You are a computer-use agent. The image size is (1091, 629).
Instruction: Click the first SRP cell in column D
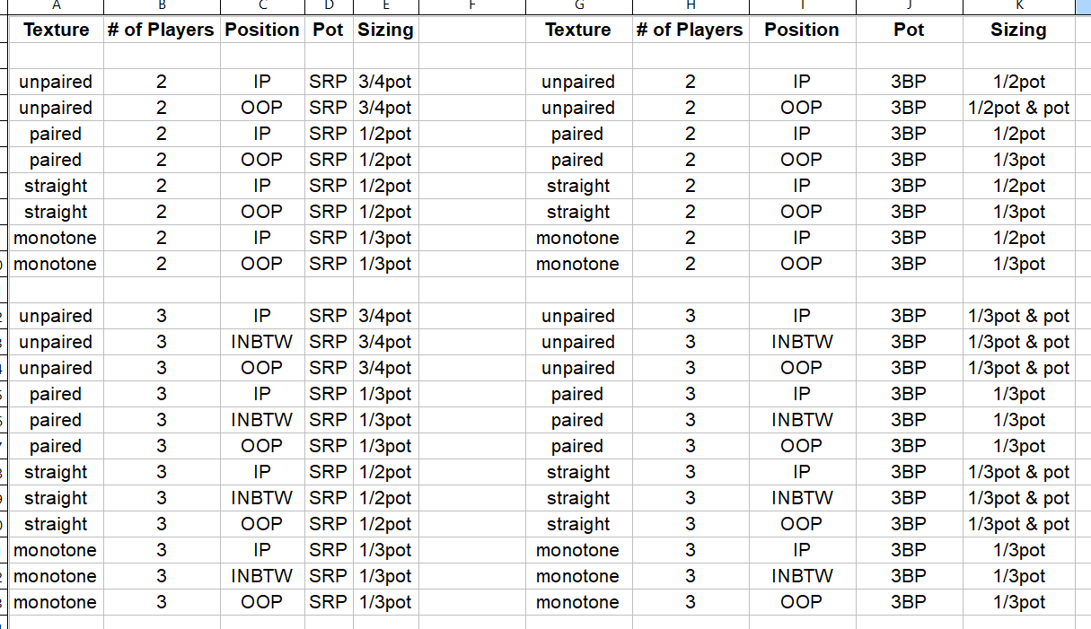(x=329, y=82)
